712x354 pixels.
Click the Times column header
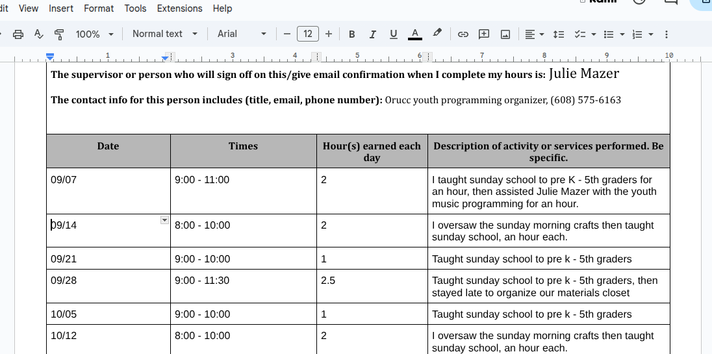pyautogui.click(x=244, y=151)
